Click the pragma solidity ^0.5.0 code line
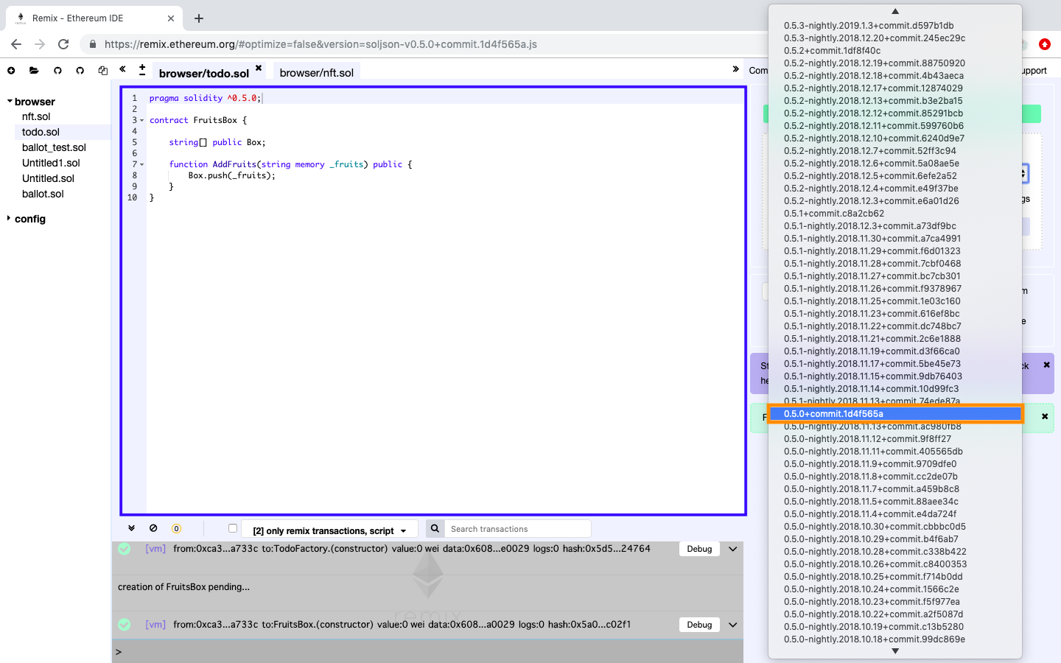 205,98
